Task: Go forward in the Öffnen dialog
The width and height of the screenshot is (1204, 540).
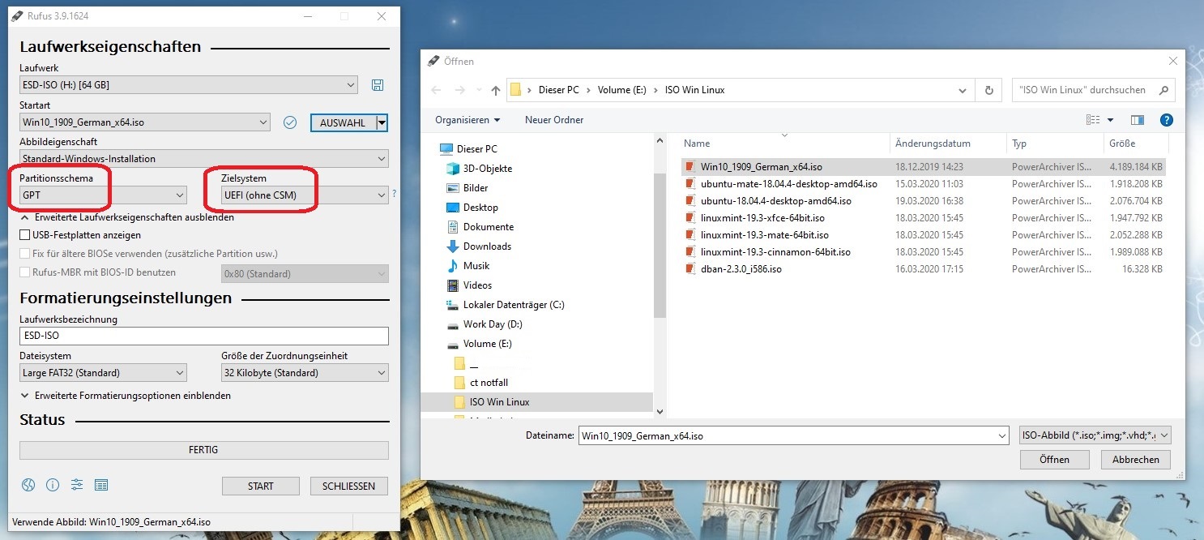Action: (x=460, y=90)
